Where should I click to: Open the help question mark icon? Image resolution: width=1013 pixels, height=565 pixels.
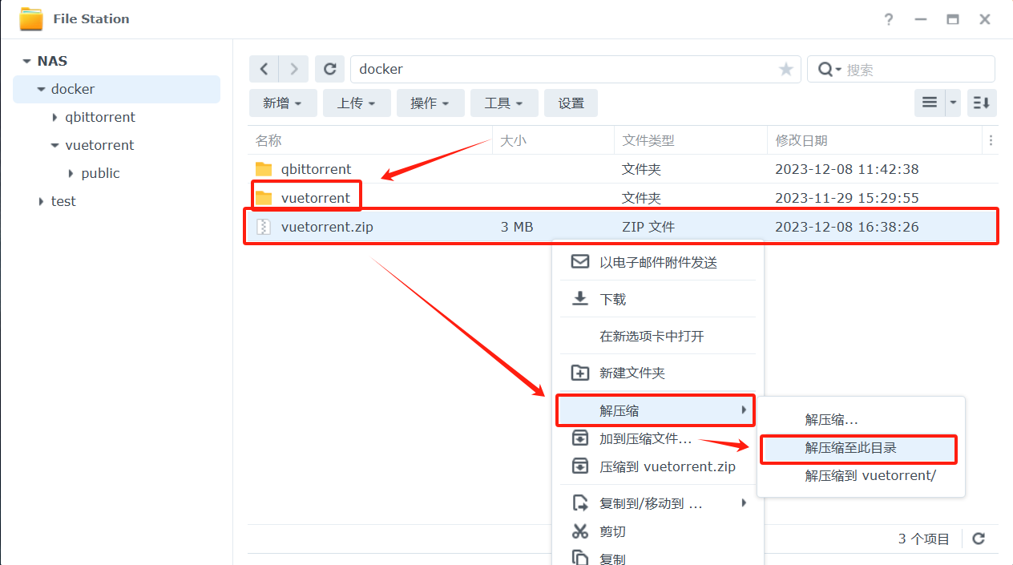point(889,19)
